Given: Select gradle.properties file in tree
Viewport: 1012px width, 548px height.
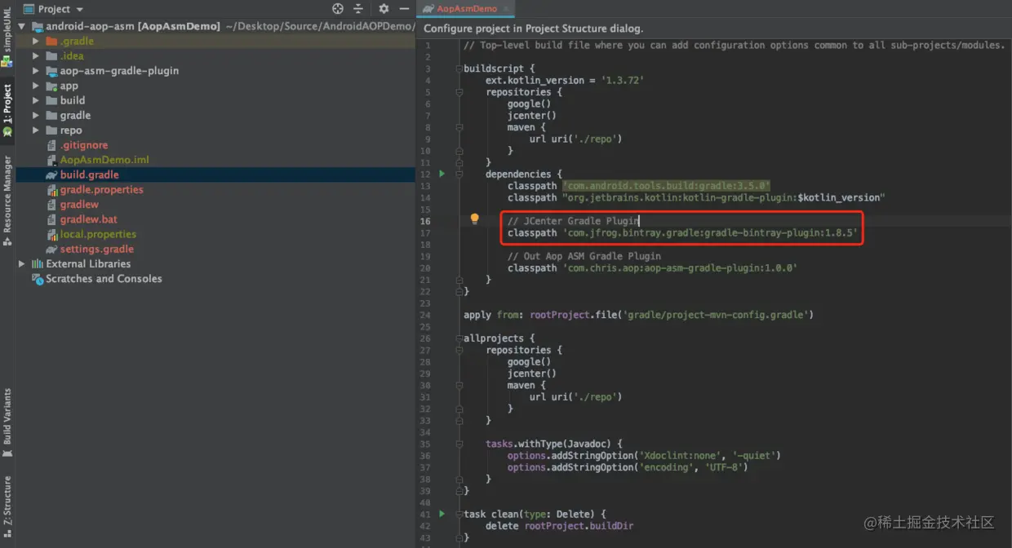Looking at the screenshot, I should 102,189.
